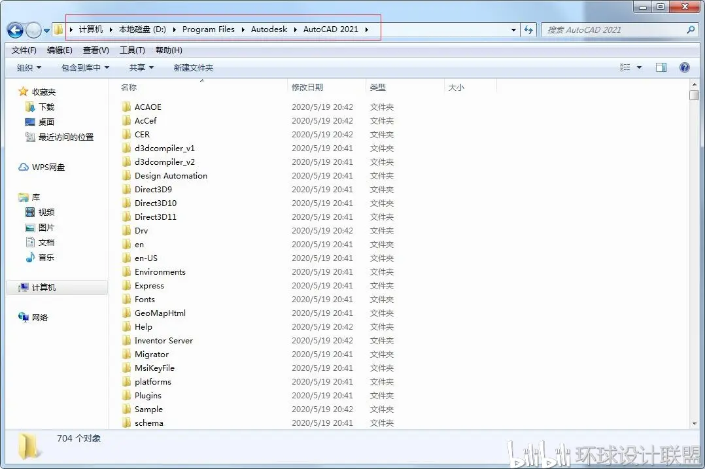Click the Help folder icon
705x469 pixels.
126,327
